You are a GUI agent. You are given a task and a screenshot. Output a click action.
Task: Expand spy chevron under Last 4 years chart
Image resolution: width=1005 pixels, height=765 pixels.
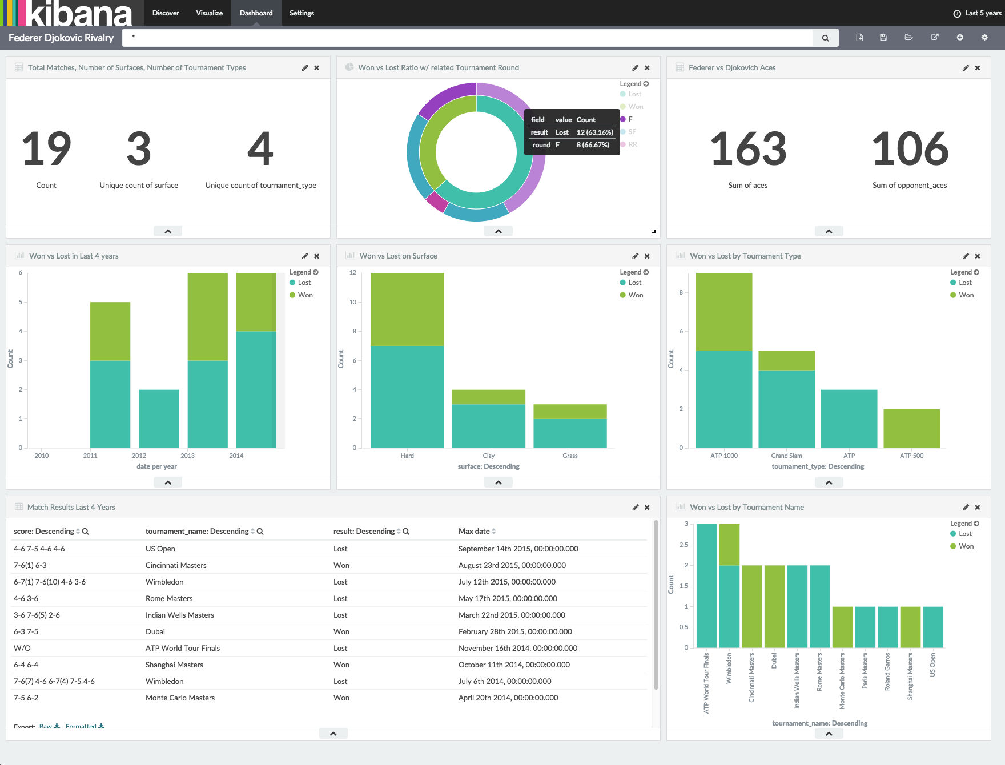[168, 482]
